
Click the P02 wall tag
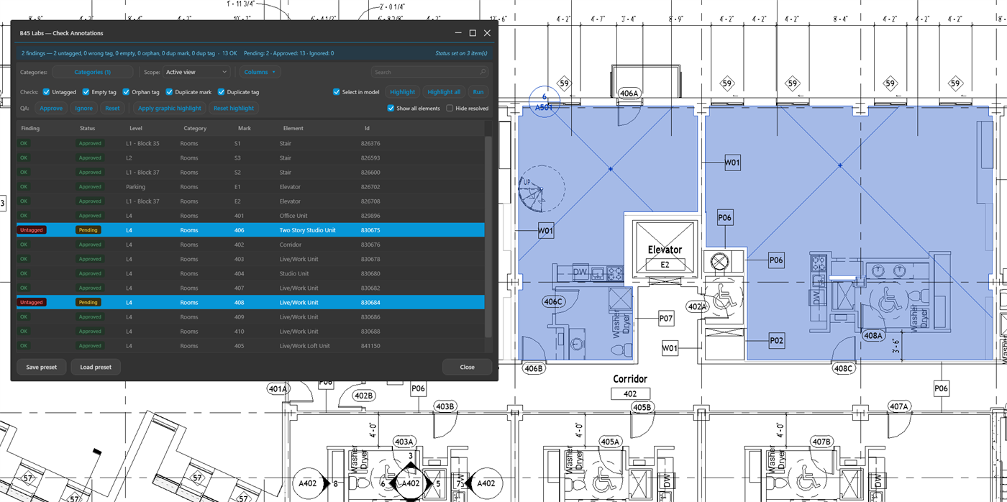click(776, 341)
